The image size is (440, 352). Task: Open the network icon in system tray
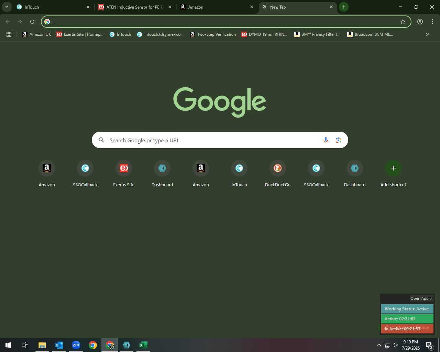[x=387, y=345]
